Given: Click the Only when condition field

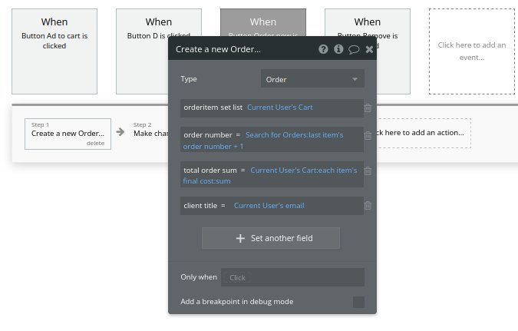Looking at the screenshot, I should coord(292,277).
